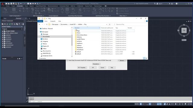
Task: Open status bar customization hamburger icon
Action: (191, 104)
